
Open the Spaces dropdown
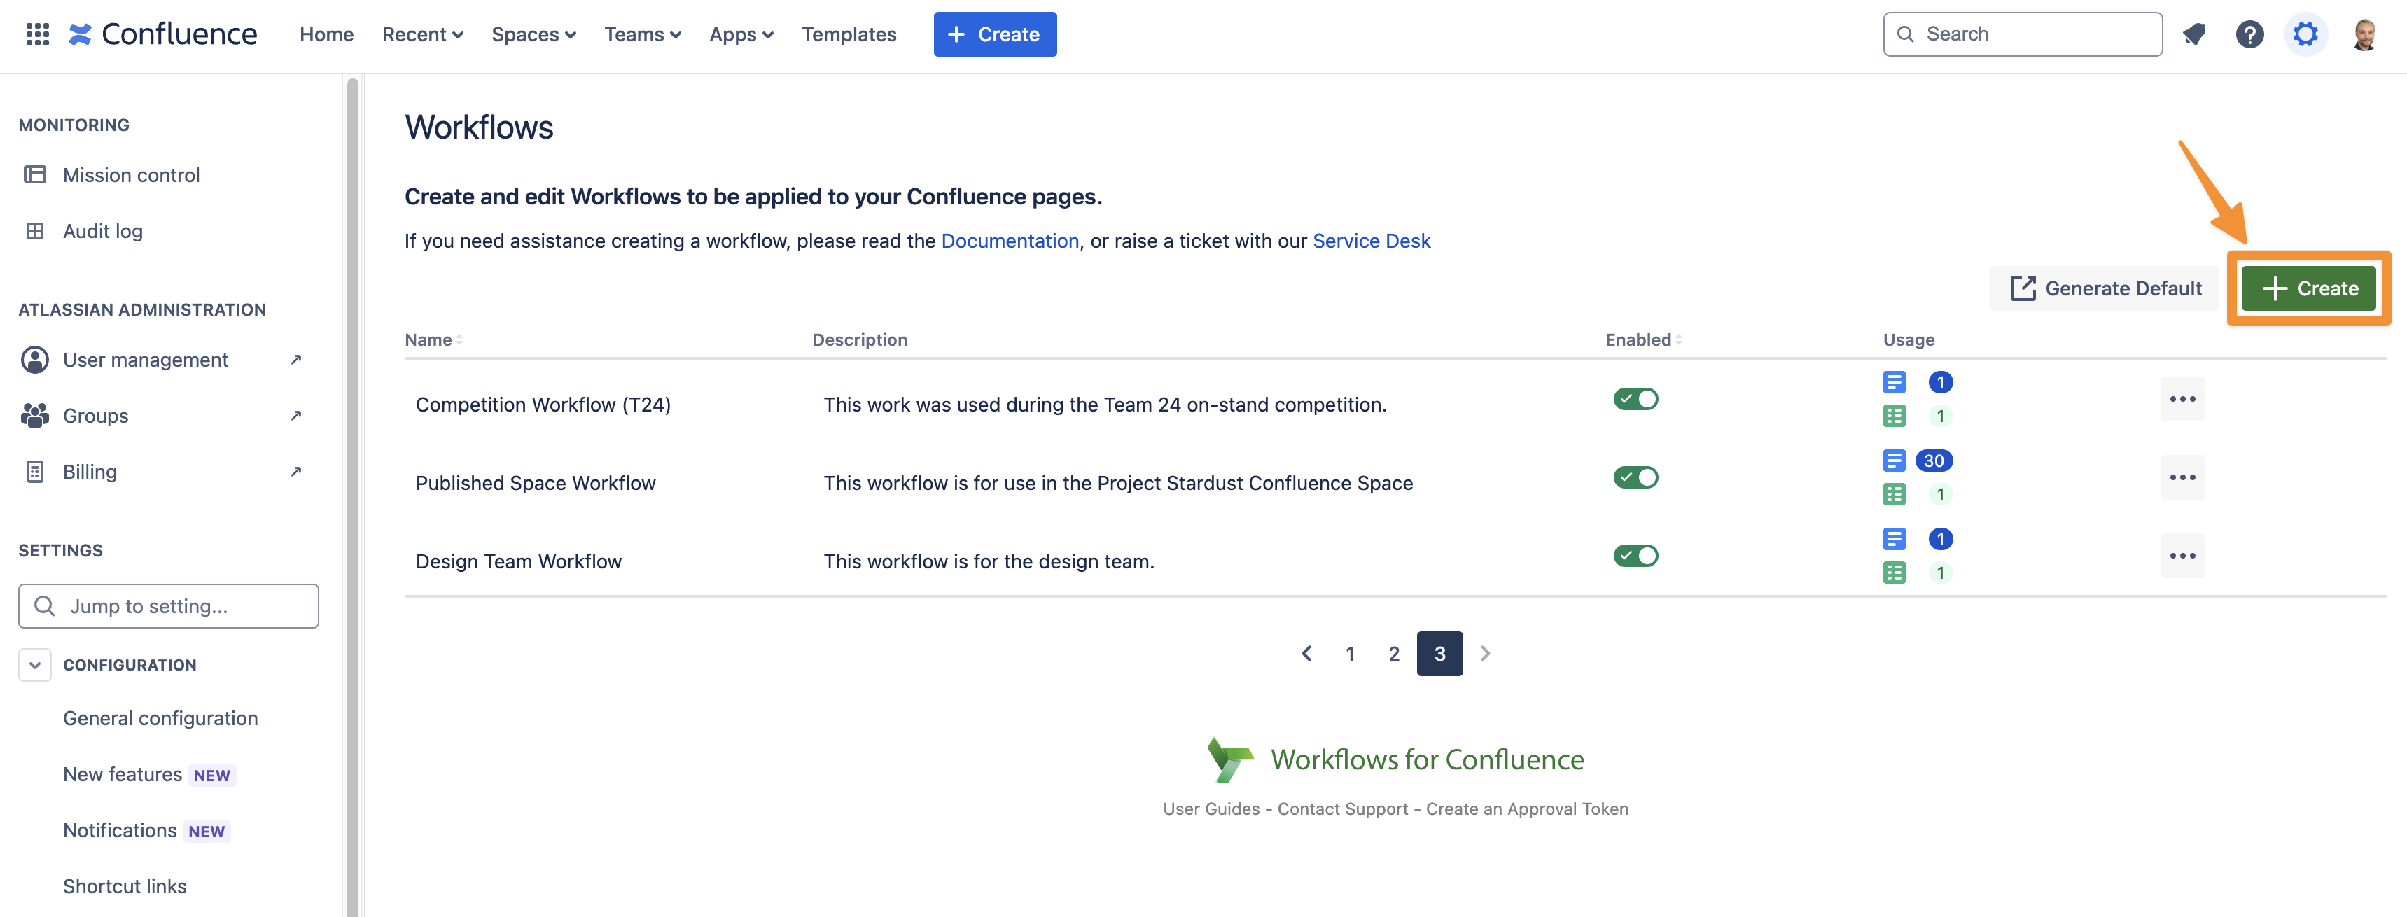point(533,34)
